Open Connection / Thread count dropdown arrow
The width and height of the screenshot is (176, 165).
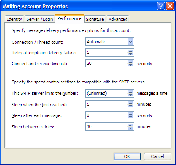click(x=130, y=42)
